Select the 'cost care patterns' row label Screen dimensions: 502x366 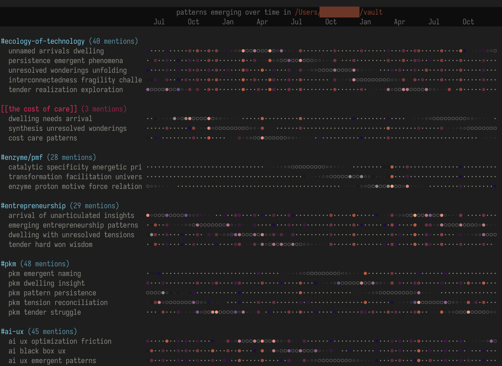pyautogui.click(x=43, y=138)
